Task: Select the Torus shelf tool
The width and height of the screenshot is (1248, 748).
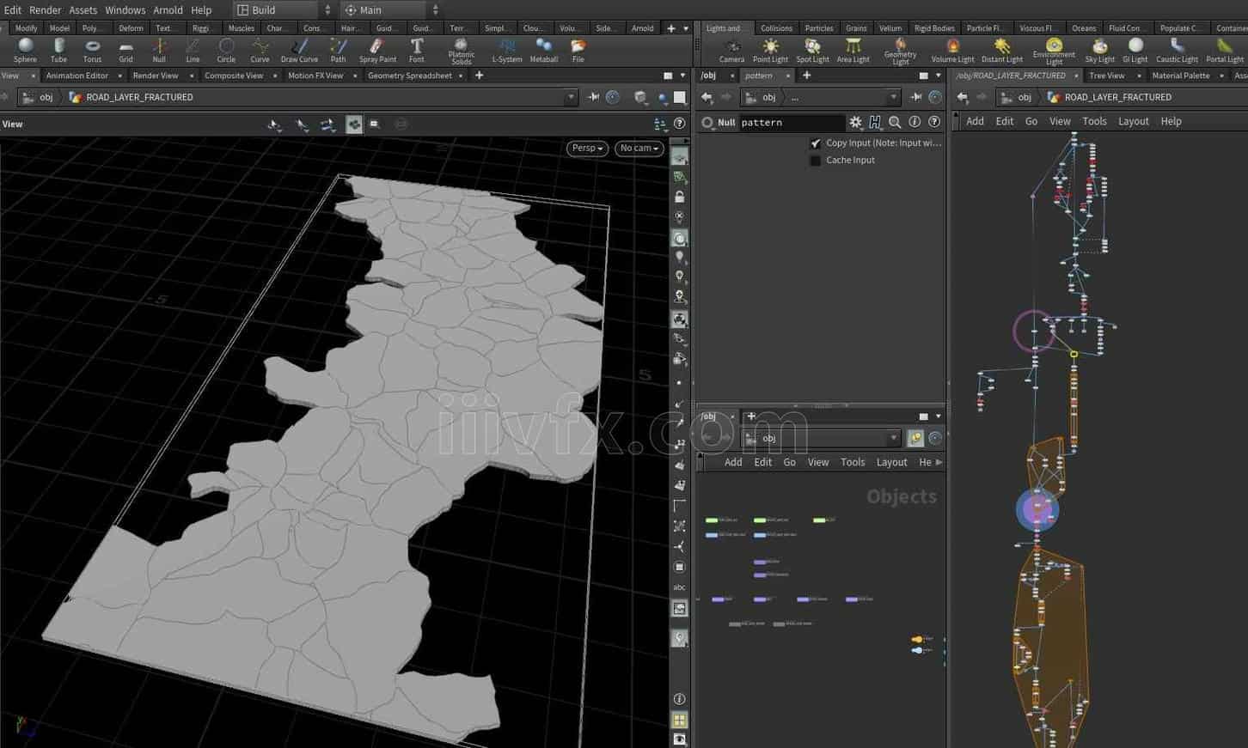Action: 92,51
